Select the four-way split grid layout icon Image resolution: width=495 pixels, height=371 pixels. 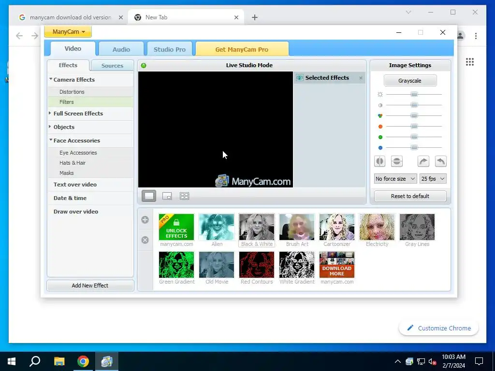click(184, 196)
